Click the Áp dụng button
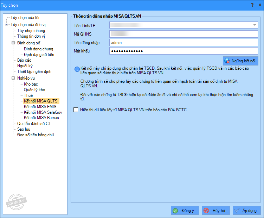264x218 pixels. (247, 210)
